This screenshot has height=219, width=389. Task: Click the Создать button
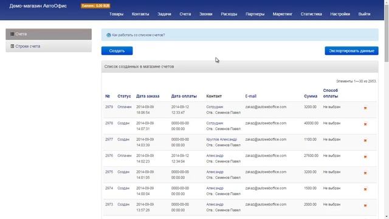[117, 50]
